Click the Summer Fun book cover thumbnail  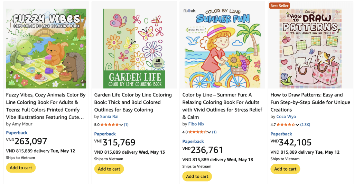pos(222,49)
